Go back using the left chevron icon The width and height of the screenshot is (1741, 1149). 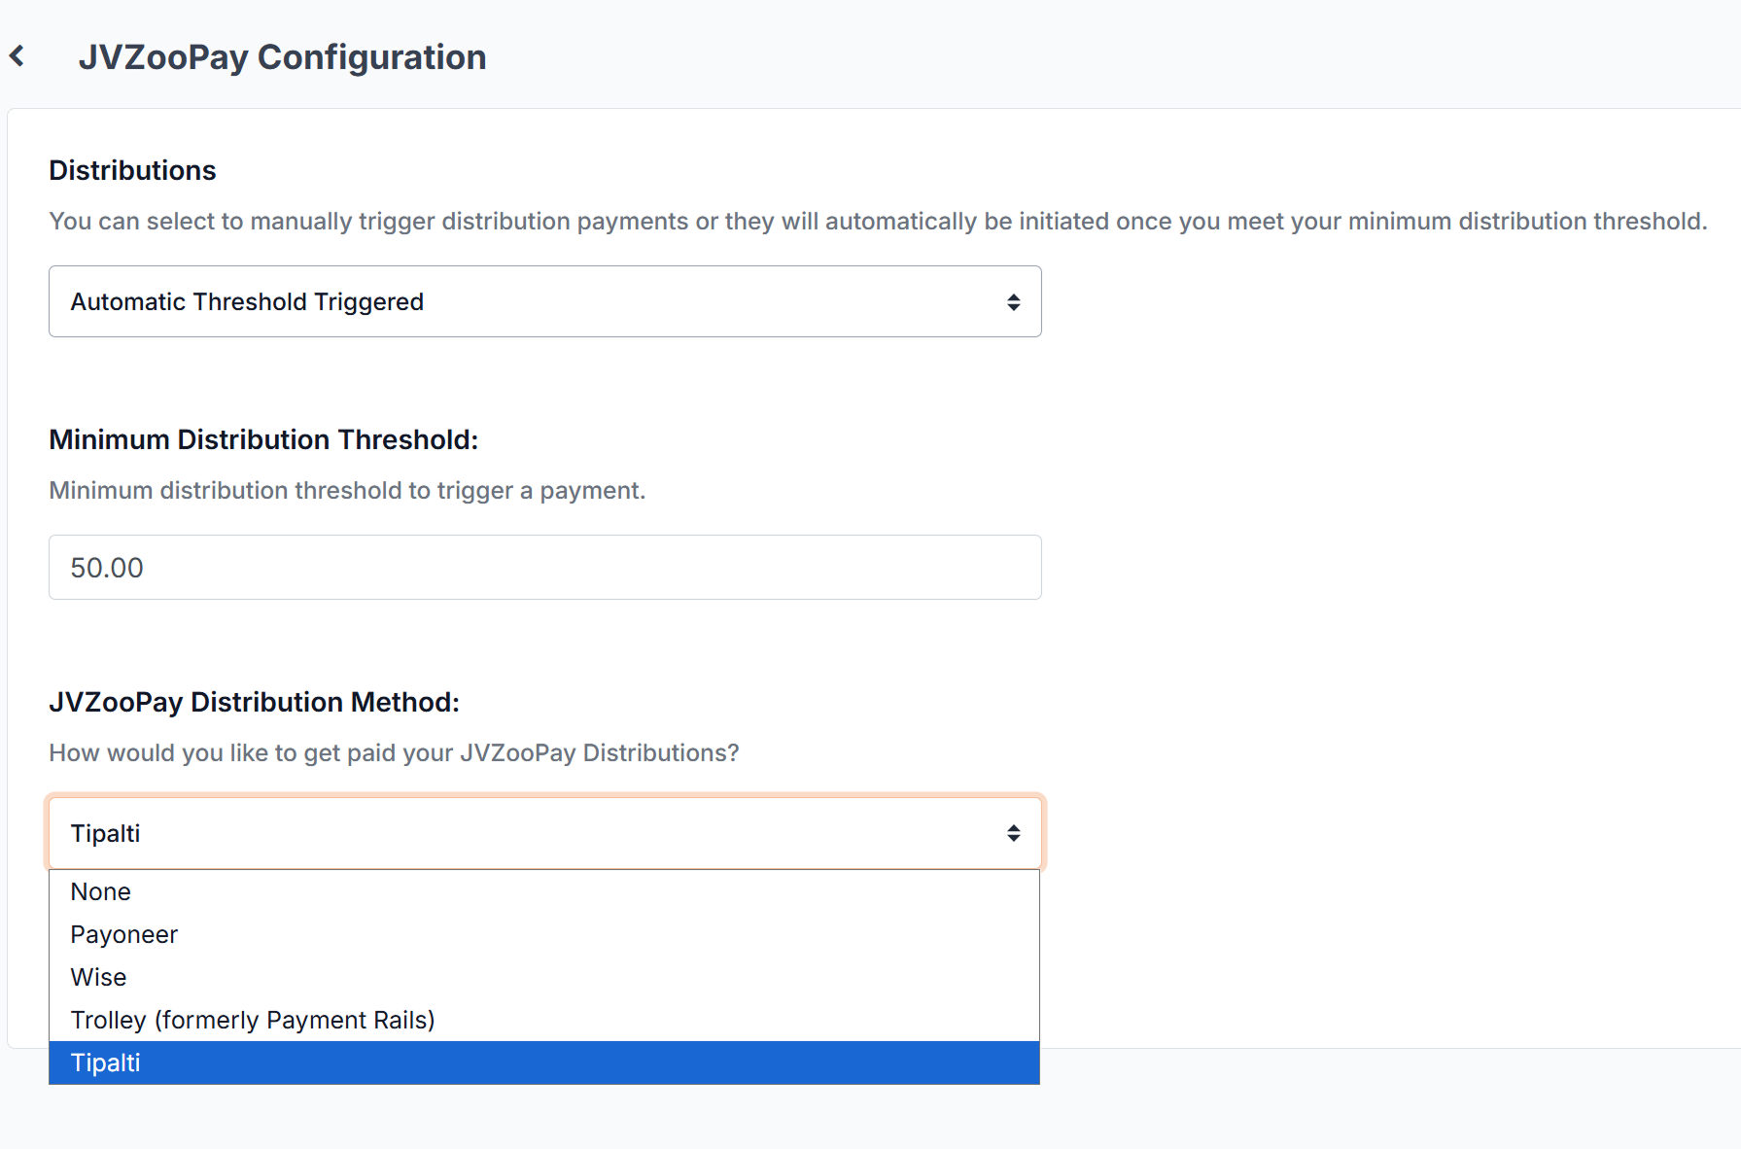pyautogui.click(x=17, y=56)
